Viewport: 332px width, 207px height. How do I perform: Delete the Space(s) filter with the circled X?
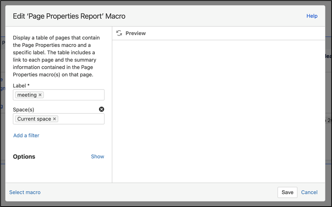(x=102, y=109)
